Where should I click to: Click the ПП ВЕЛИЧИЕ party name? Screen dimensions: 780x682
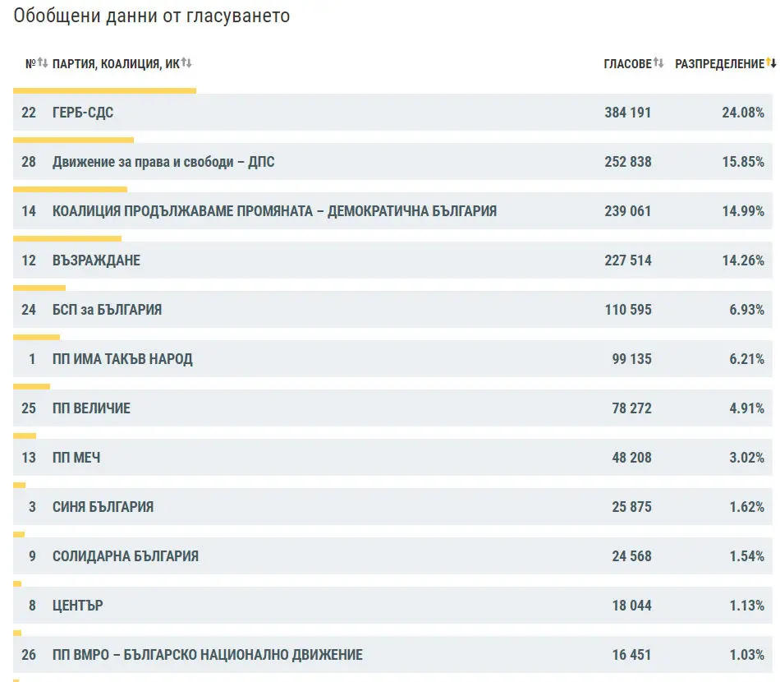click(x=91, y=408)
